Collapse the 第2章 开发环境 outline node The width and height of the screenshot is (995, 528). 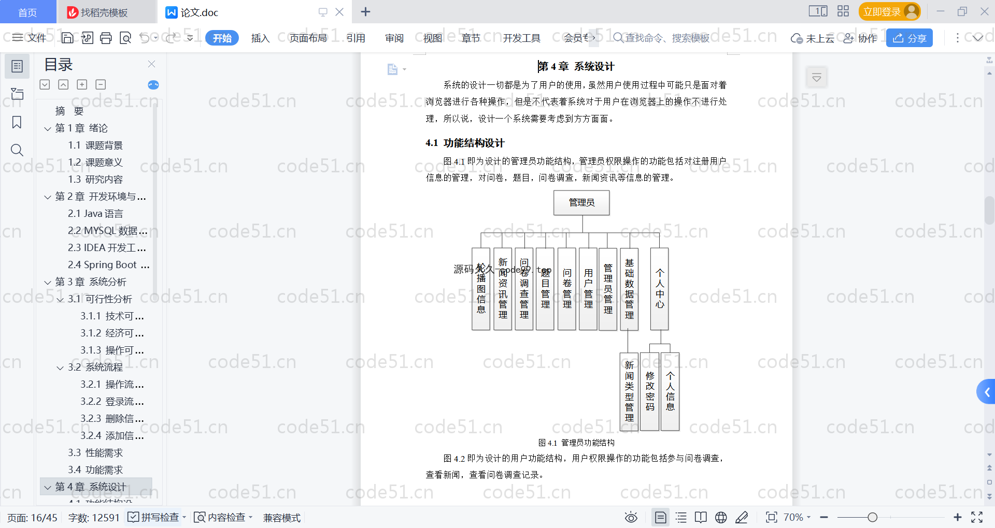48,197
